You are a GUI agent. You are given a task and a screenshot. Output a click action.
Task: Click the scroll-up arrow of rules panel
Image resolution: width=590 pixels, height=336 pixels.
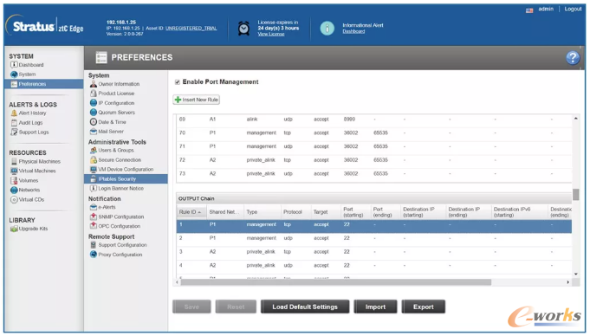pos(575,119)
